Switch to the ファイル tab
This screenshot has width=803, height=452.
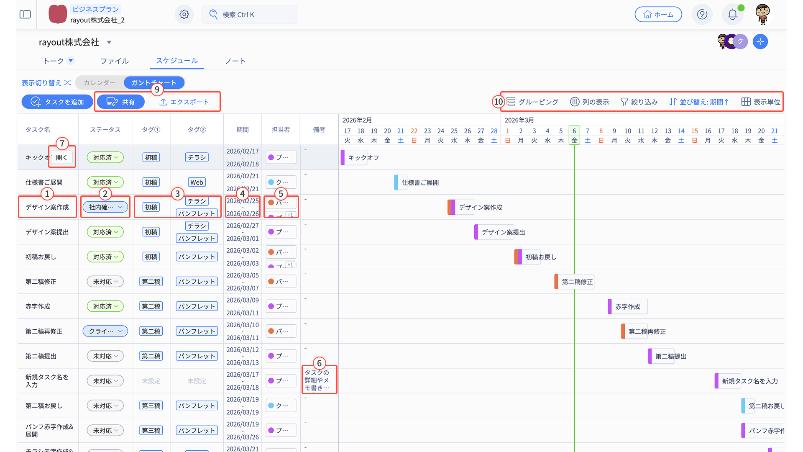pos(114,61)
